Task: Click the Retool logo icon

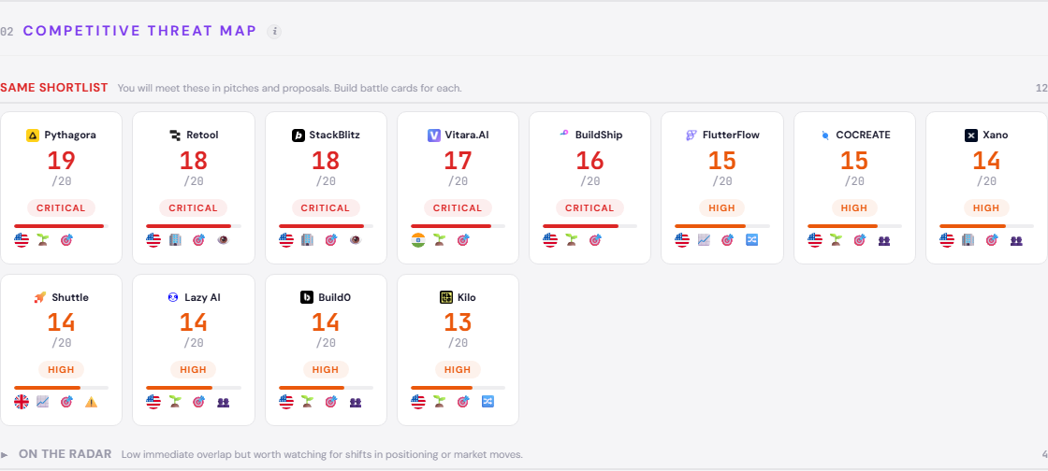Action: [175, 136]
